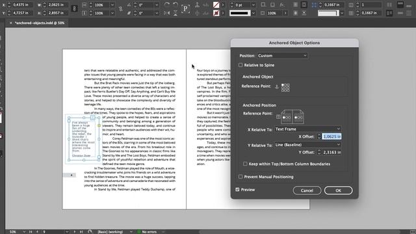Enable Keep within Top/Bottom Column Boundaries
416x234 pixels.
point(245,164)
